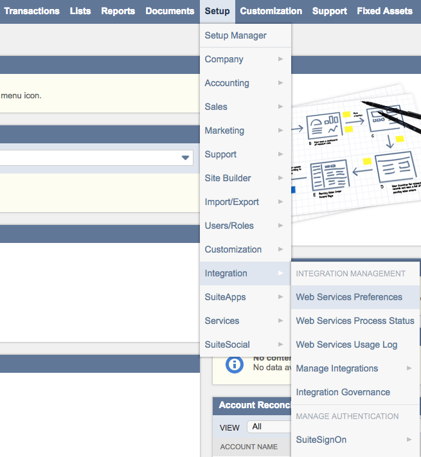Open the Transactions menu
The image size is (421, 457).
click(x=31, y=11)
